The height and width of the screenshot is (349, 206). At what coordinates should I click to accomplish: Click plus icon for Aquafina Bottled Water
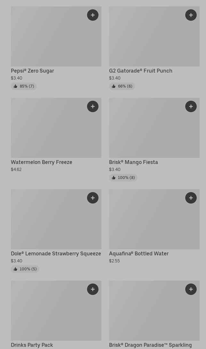point(191,198)
